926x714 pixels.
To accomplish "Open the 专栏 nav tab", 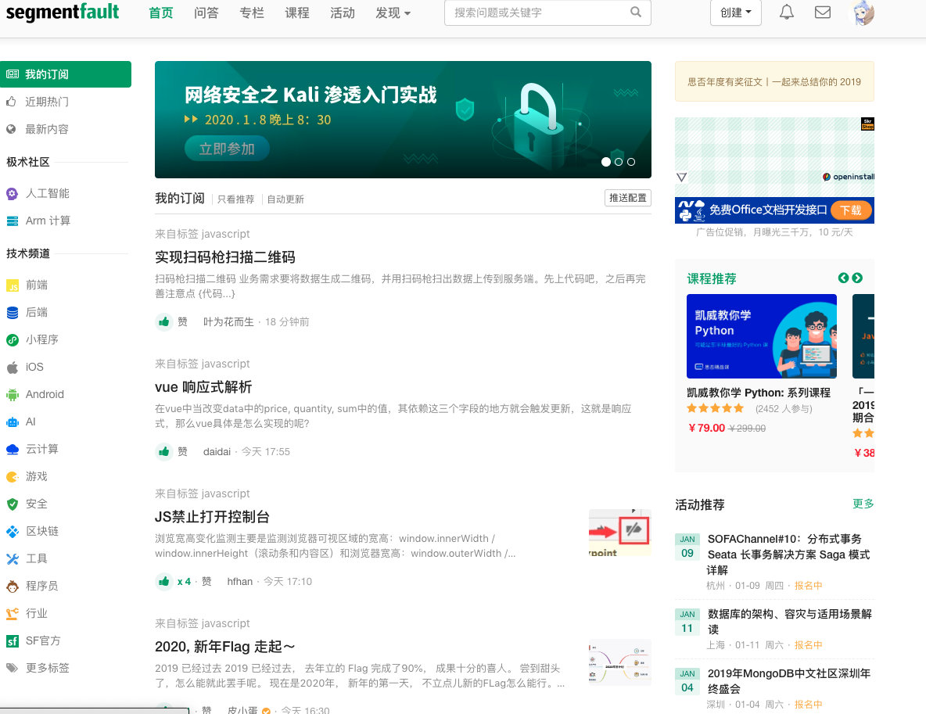I will pyautogui.click(x=252, y=13).
